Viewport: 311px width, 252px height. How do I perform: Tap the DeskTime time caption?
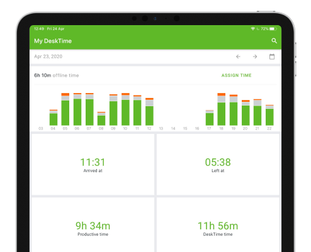[x=218, y=234]
